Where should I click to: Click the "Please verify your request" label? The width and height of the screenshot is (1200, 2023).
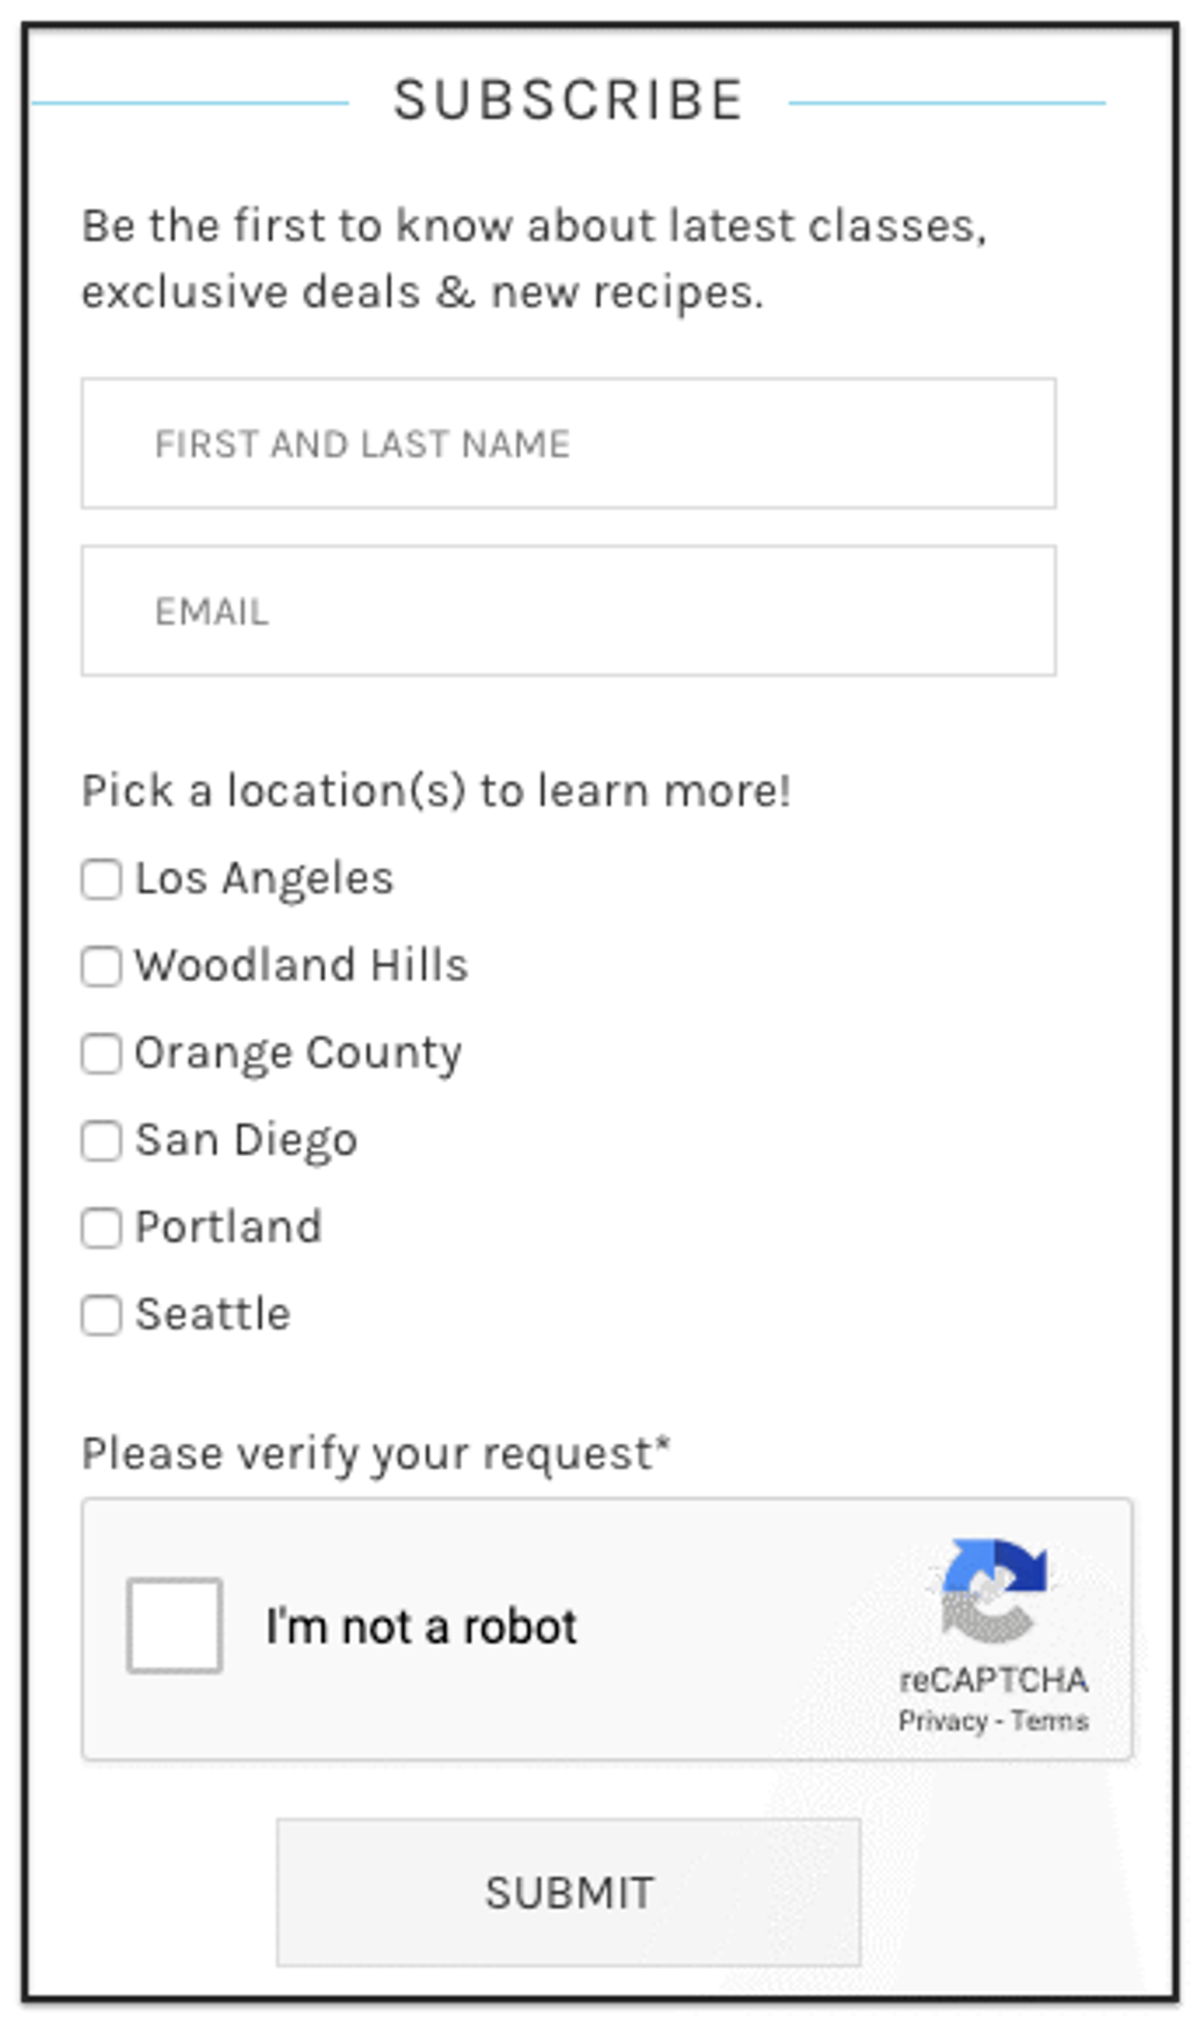(x=376, y=1453)
